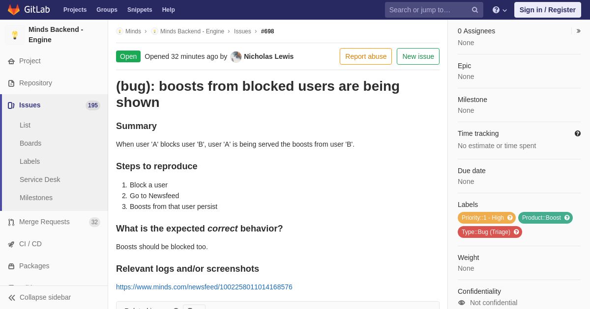Open the minds.com newsfeed URL link

204,287
